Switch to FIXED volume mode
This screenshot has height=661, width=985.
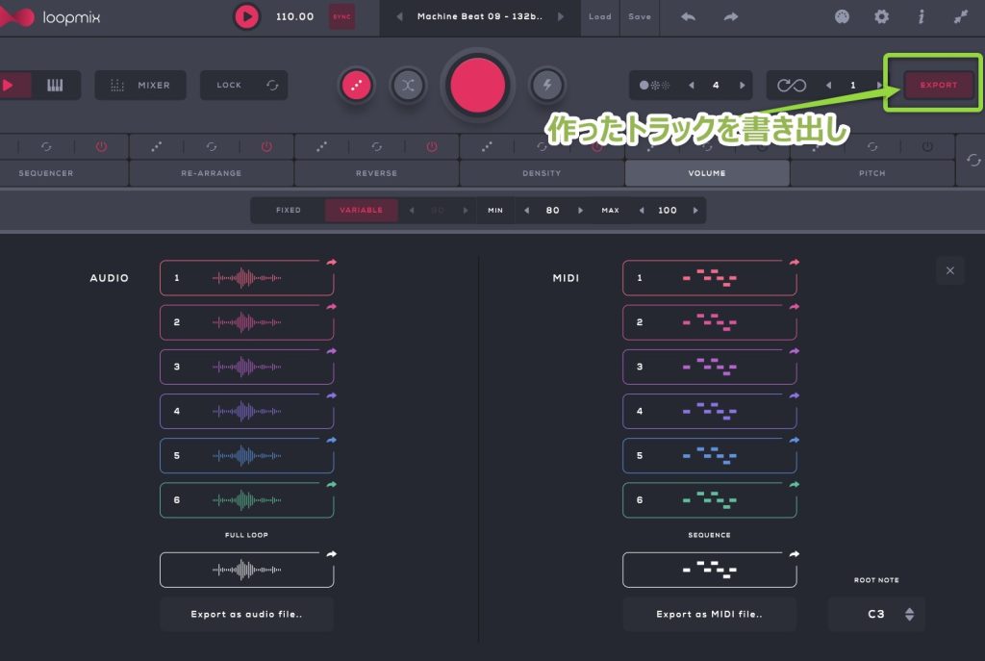(x=289, y=210)
